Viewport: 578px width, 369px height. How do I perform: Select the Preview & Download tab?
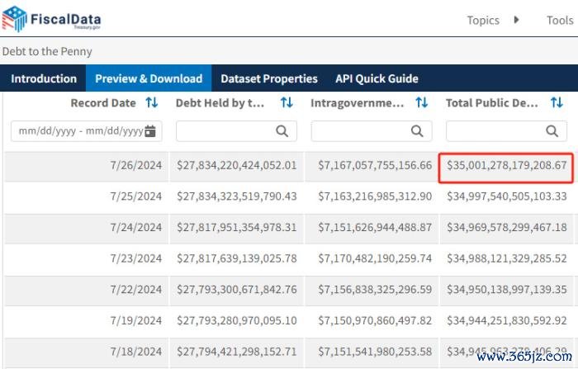(x=149, y=79)
